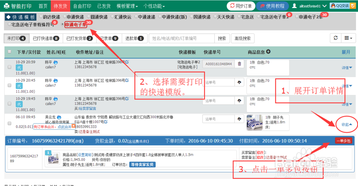Click cloud upload icon in 10-29 19:45 row
The height and width of the screenshot is (186, 358).
click(x=239, y=101)
